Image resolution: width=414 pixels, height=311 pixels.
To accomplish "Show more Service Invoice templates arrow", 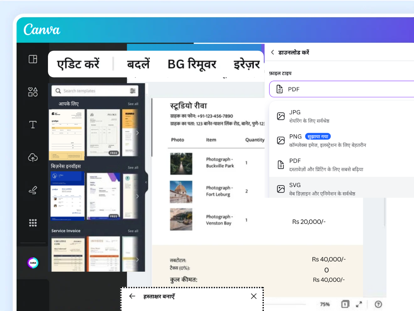I will [137, 260].
